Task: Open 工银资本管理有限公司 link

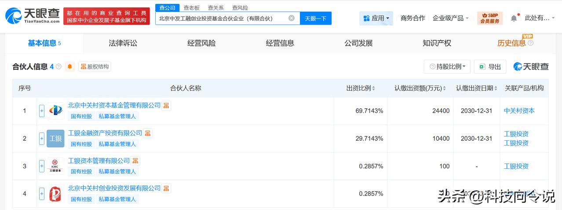Action: click(99, 161)
